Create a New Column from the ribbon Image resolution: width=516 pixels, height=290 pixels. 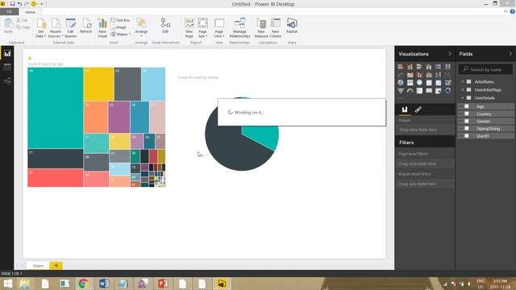tap(276, 28)
